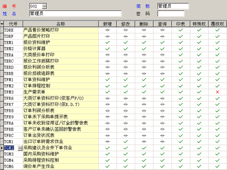Screen dimensions: 227x170
Task: Click the name 报价利润分析表
Action: click(x=39, y=67)
